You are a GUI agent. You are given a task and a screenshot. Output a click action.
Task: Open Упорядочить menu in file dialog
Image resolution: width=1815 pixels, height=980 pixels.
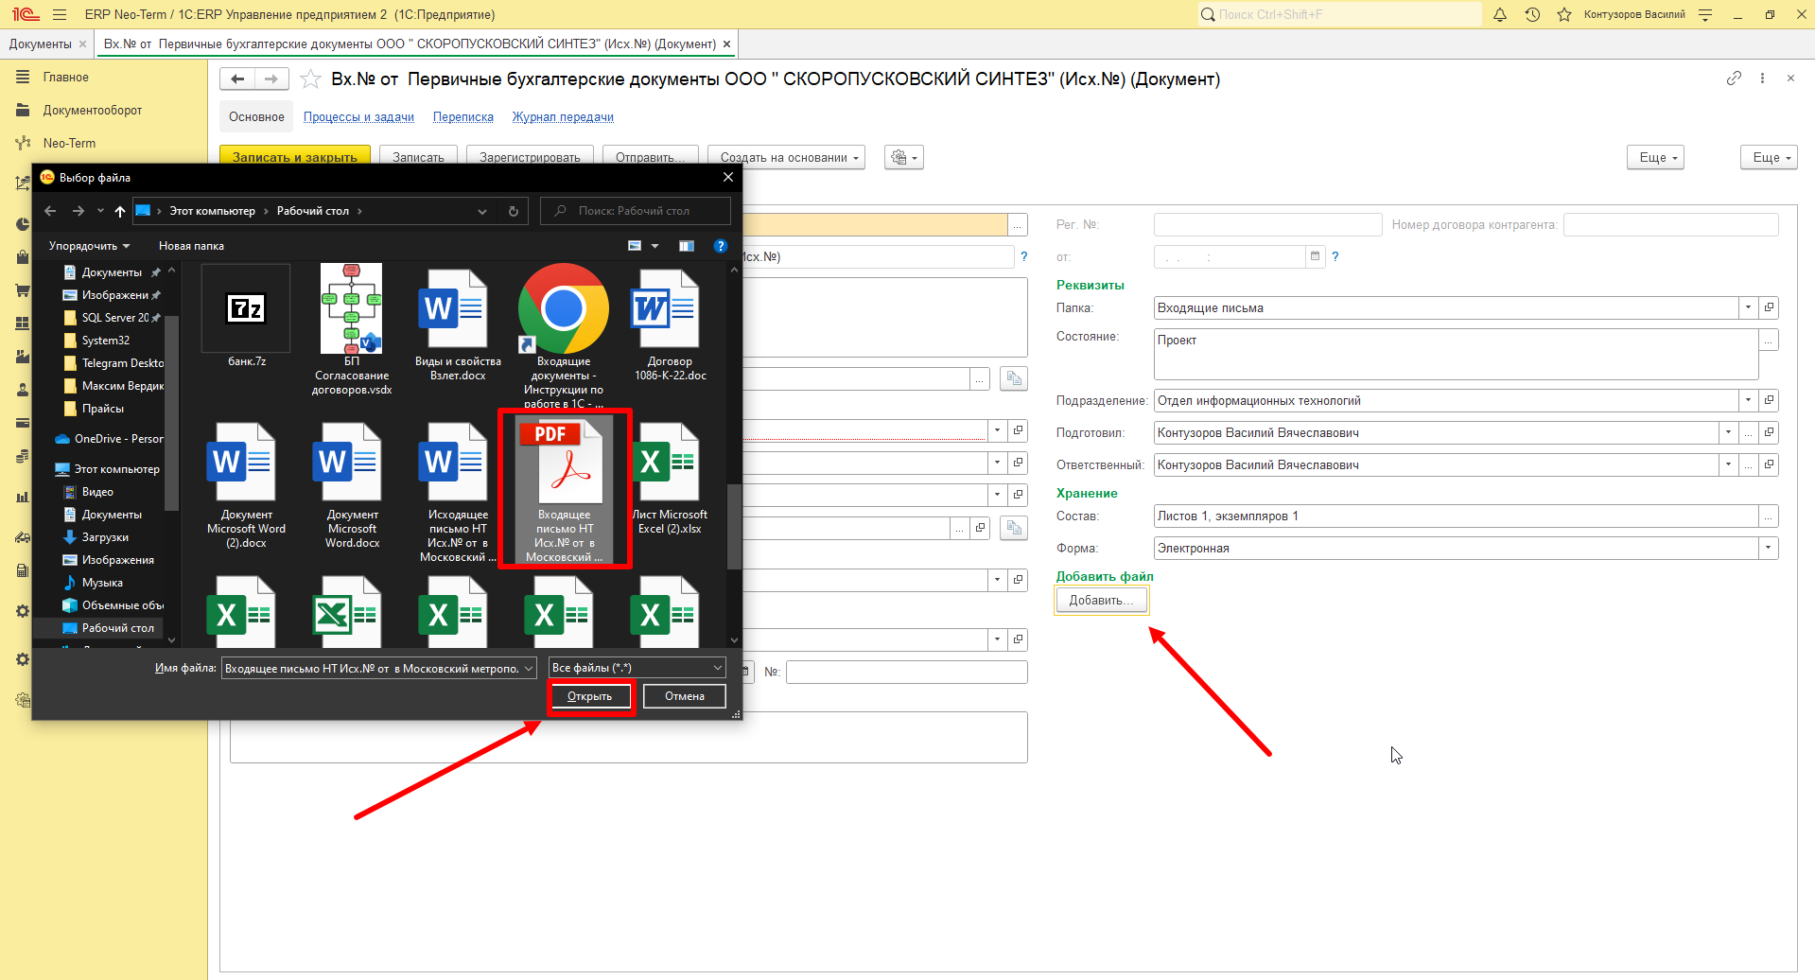coord(89,246)
